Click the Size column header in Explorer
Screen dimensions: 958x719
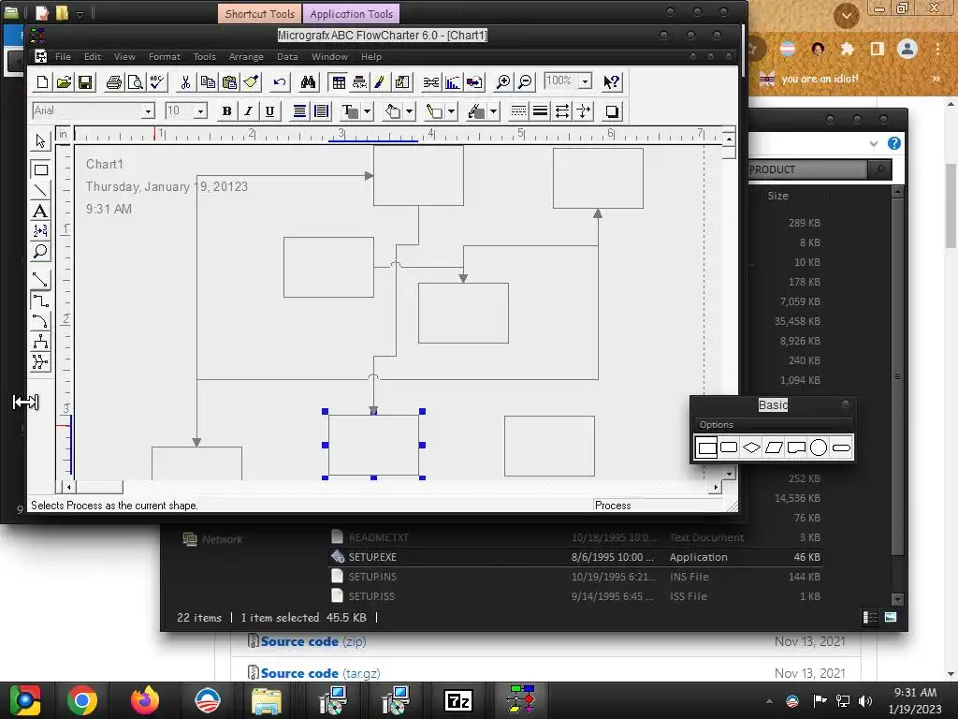(777, 196)
